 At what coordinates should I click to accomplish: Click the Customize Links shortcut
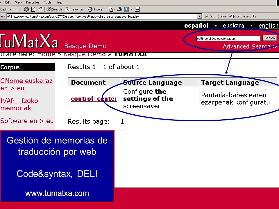tap(243, 16)
